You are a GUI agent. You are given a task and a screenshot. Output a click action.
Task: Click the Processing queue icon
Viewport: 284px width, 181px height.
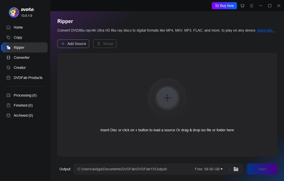[9, 95]
